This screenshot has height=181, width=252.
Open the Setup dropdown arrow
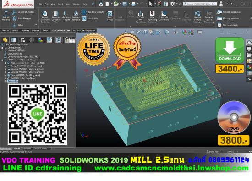coord(36,25)
